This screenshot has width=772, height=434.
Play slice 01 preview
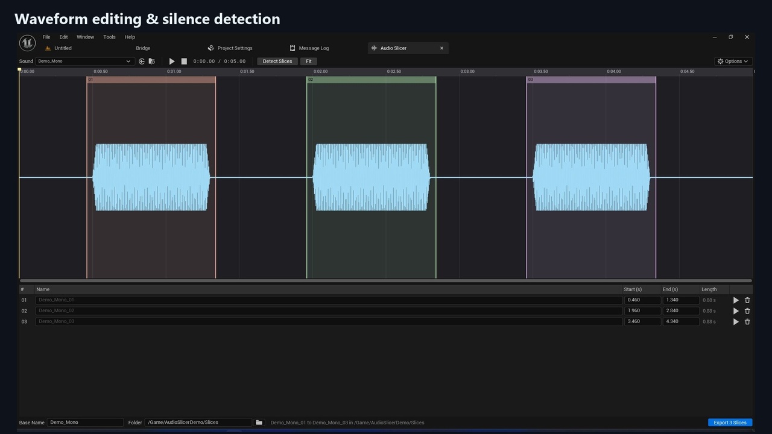736,300
